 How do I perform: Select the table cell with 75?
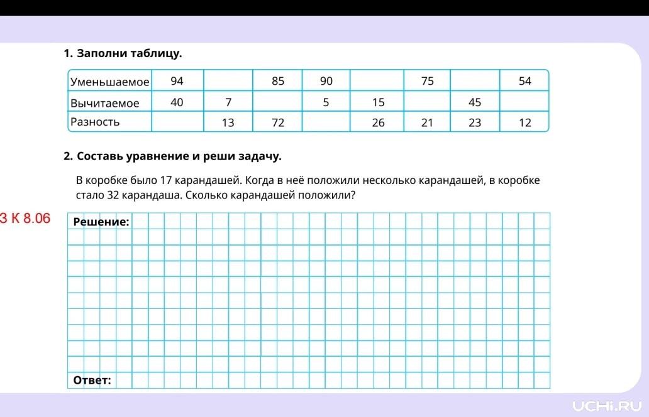pyautogui.click(x=427, y=80)
